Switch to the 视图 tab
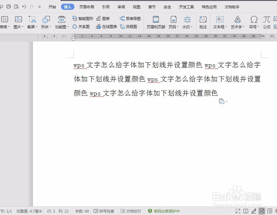The width and height of the screenshot is (277, 215). pyautogui.click(x=137, y=7)
